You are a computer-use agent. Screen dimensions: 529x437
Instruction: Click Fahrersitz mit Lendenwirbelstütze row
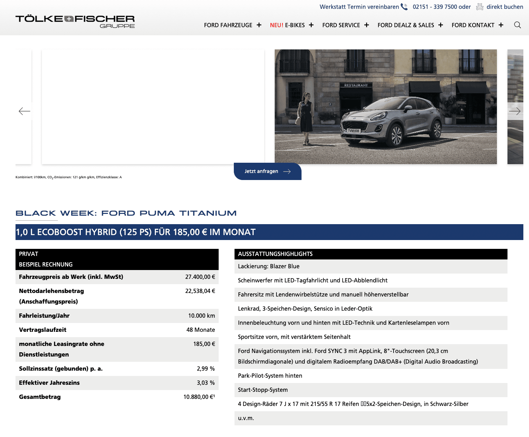tap(371, 295)
